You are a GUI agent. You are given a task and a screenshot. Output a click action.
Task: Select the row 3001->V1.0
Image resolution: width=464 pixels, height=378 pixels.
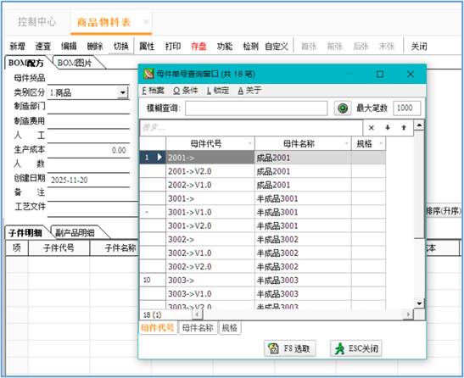pos(262,212)
